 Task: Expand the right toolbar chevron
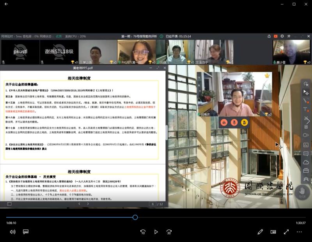[x=308, y=121]
